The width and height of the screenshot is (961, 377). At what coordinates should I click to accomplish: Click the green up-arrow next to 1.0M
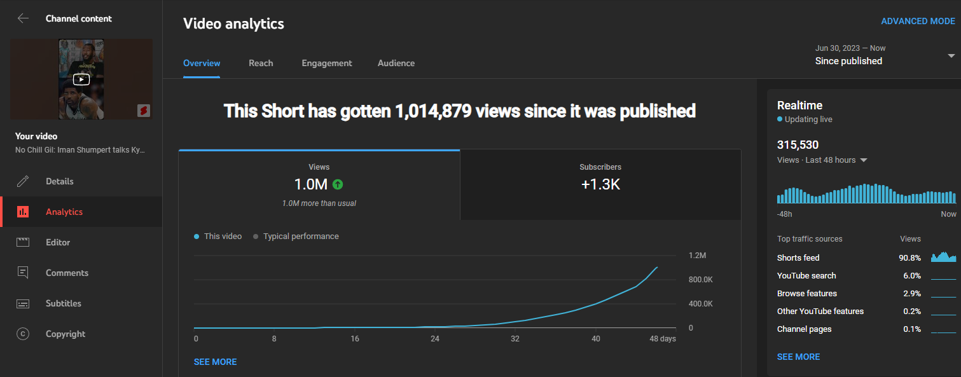click(338, 185)
